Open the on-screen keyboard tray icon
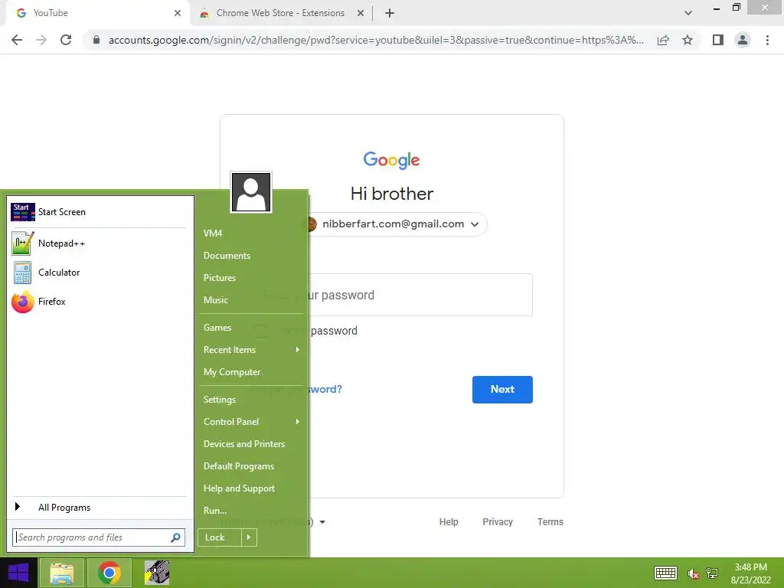 [x=665, y=573]
